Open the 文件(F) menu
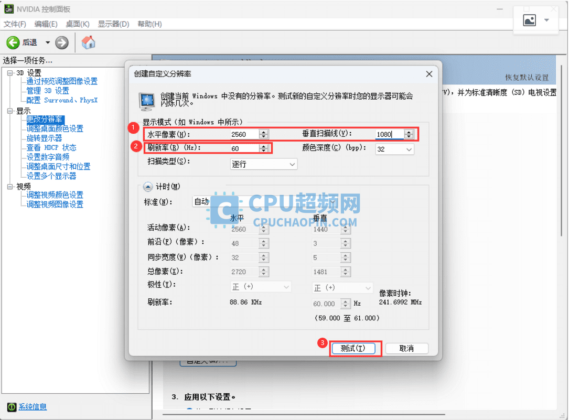 coord(15,24)
